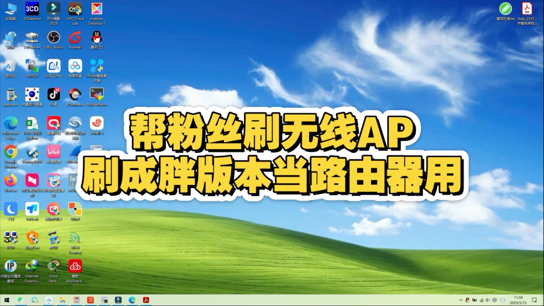Switch to WeChat in the taskbar

click(21, 300)
